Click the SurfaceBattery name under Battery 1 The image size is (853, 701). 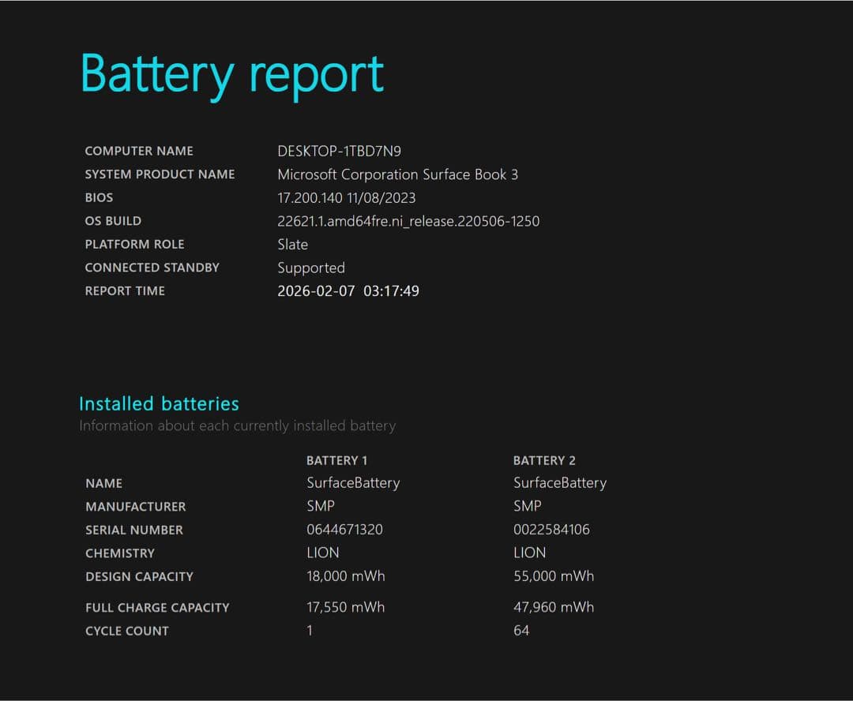click(x=353, y=482)
